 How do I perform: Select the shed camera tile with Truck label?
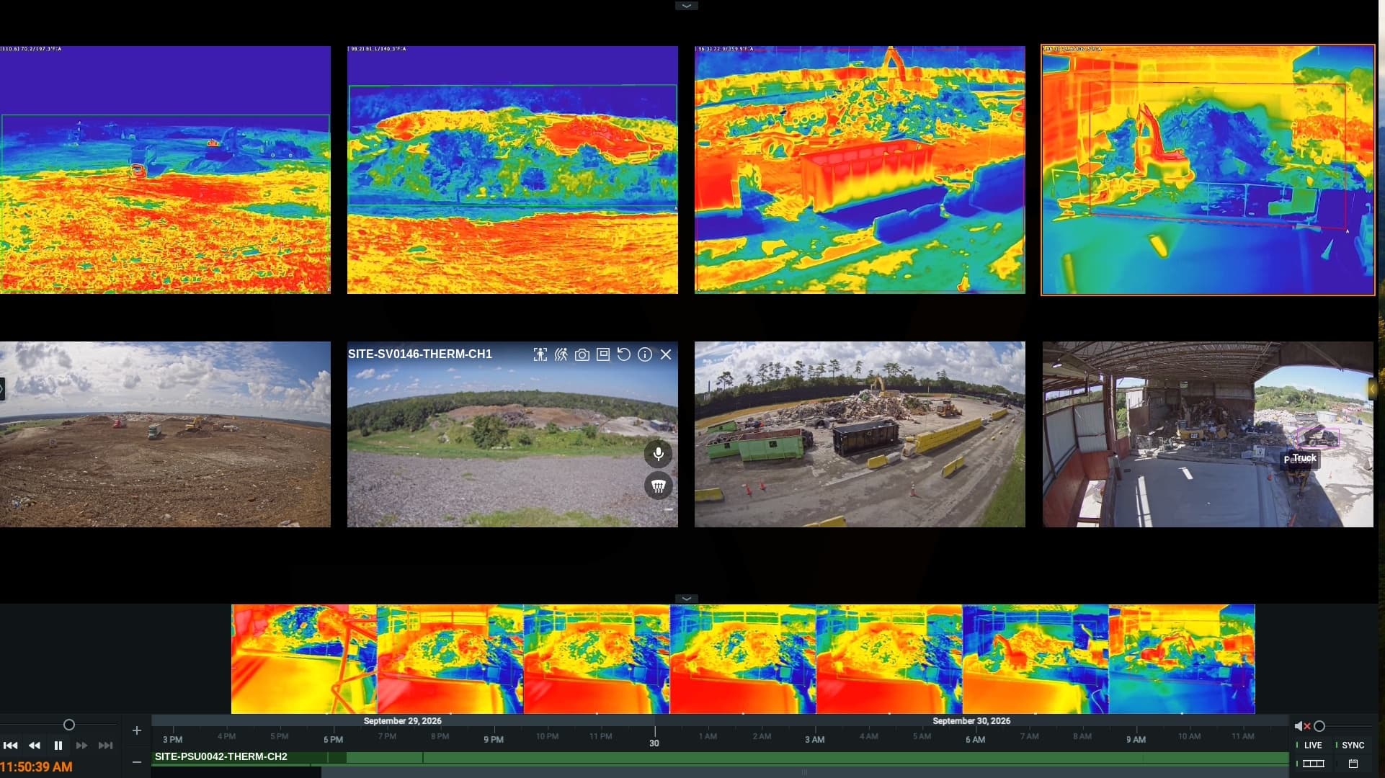[x=1208, y=434]
